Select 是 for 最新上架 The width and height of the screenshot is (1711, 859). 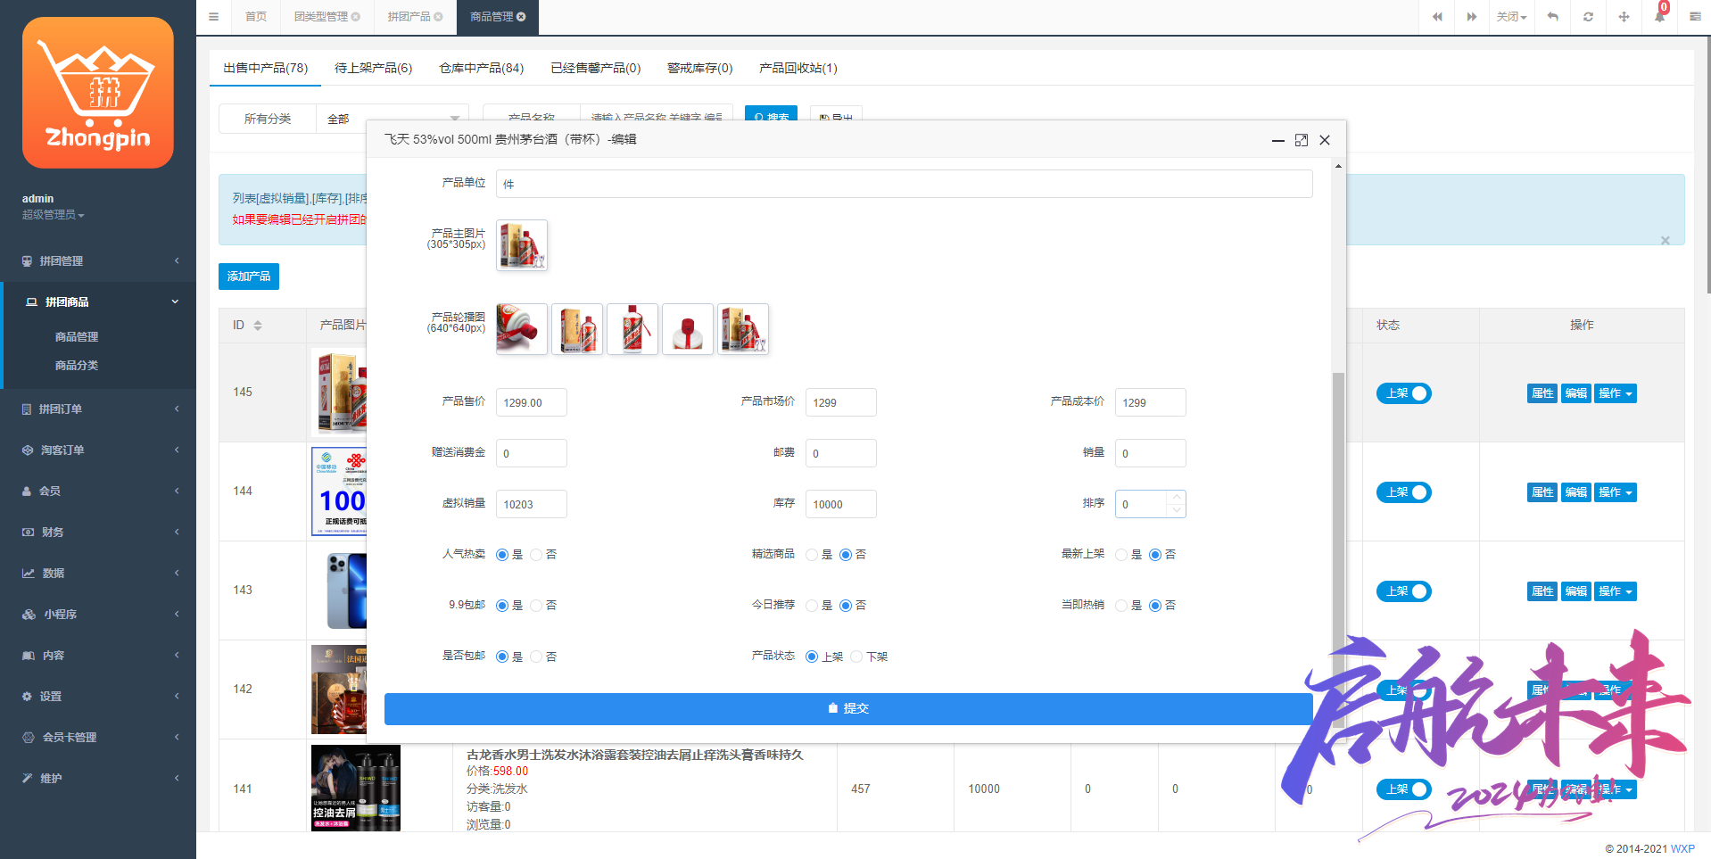tap(1121, 555)
